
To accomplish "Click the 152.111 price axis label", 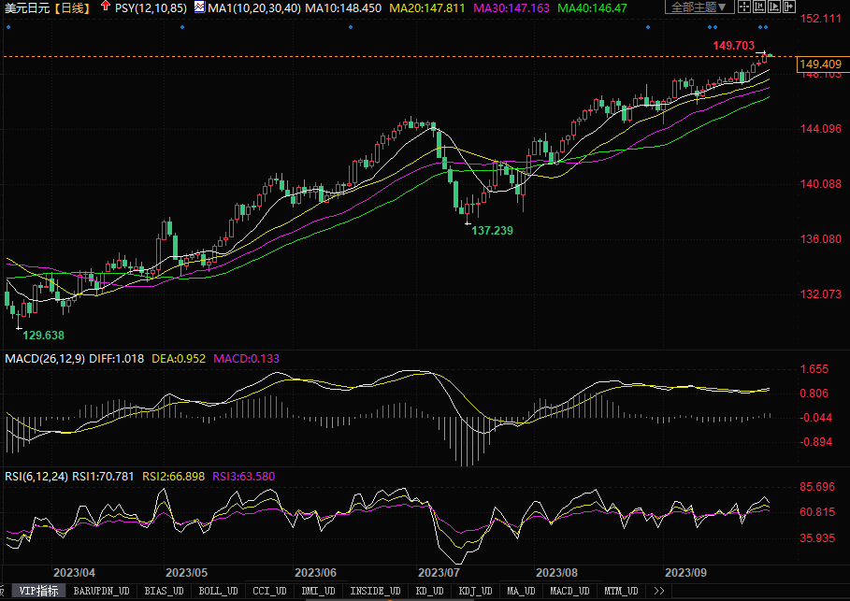I will [821, 19].
